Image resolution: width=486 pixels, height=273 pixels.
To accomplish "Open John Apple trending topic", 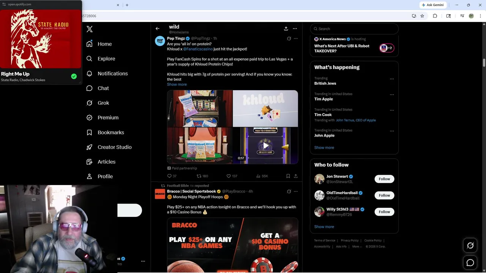I will tap(324, 135).
